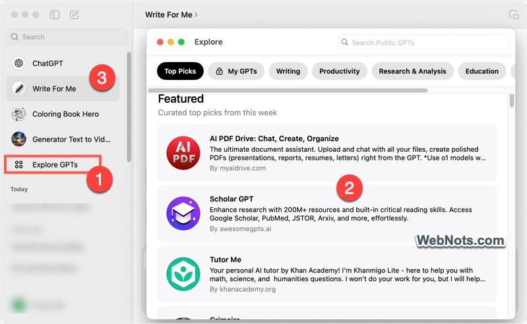This screenshot has width=527, height=324.
Task: Click Curated top picks from this week text
Action: [218, 113]
